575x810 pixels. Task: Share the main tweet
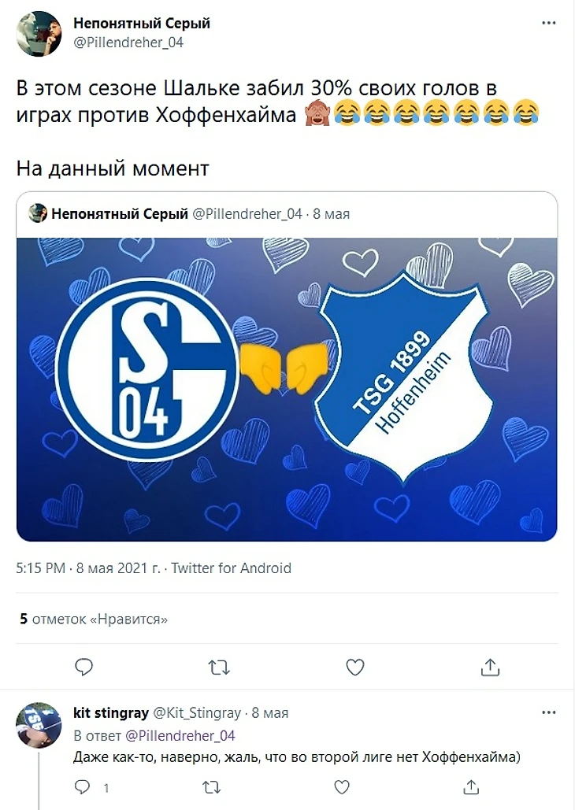(x=490, y=667)
